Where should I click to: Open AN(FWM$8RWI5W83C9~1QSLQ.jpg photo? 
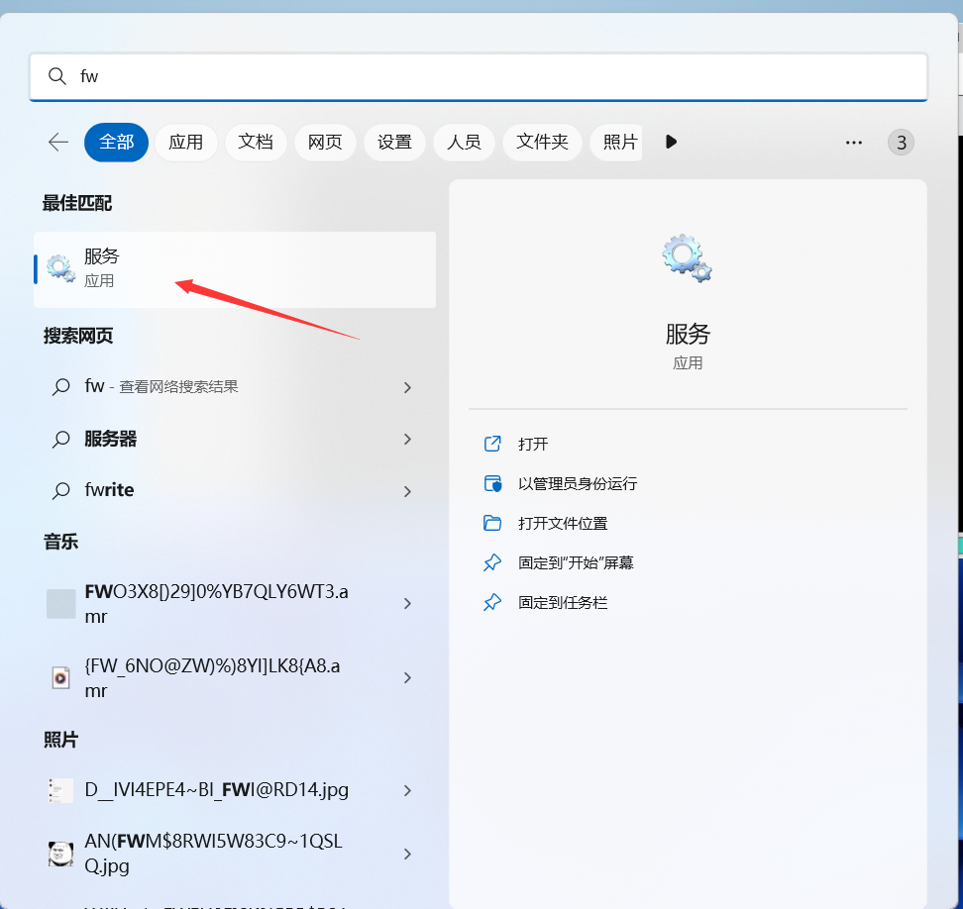coord(235,854)
